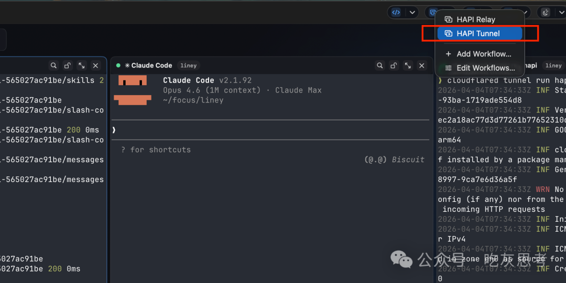This screenshot has width=566, height=283.
Task: Open Edit Workflows... from the menu
Action: tap(480, 68)
